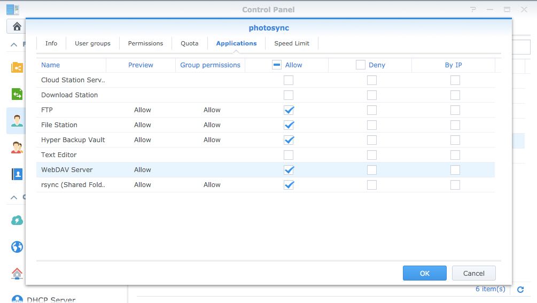Image resolution: width=537 pixels, height=303 pixels.
Task: Select the Text Editor row name
Action: (x=59, y=155)
